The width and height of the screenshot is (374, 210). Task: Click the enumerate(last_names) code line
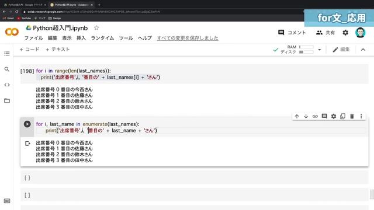pos(88,124)
